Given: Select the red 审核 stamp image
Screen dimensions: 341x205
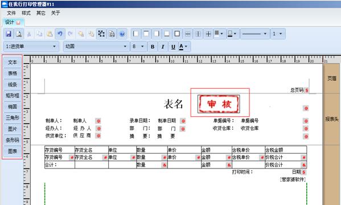Looking at the screenshot, I should (219, 104).
